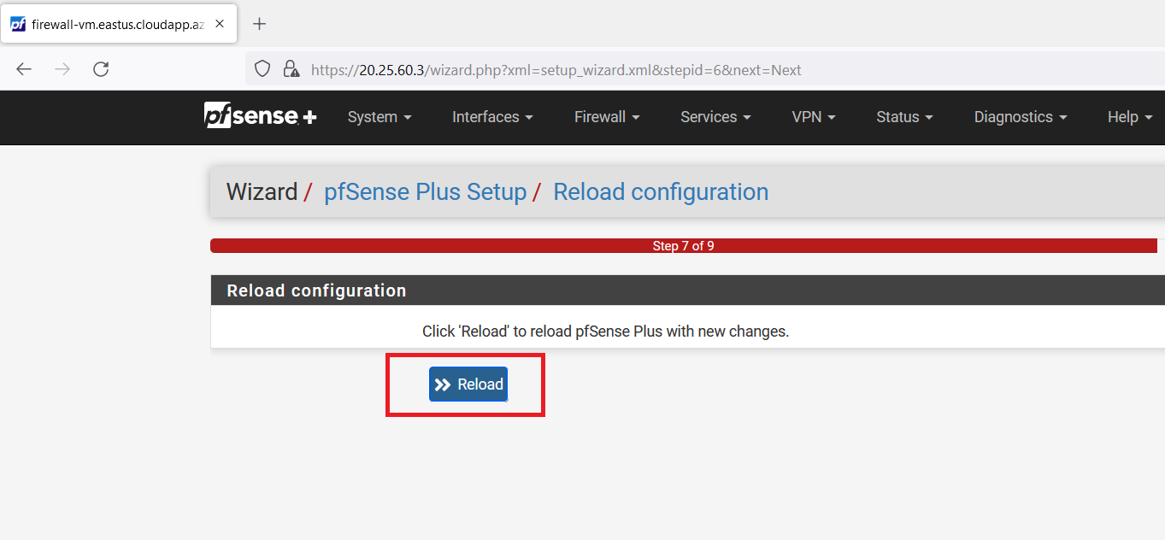The image size is (1165, 540).
Task: Close the firewall-vm browser tab
Action: (x=220, y=24)
